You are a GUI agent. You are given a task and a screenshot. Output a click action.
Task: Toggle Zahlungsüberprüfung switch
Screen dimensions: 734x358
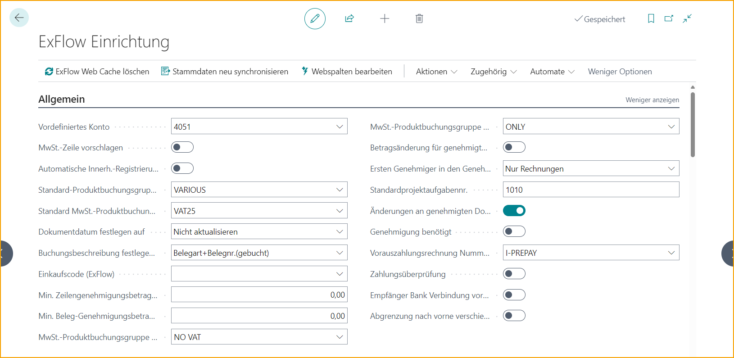(x=514, y=274)
